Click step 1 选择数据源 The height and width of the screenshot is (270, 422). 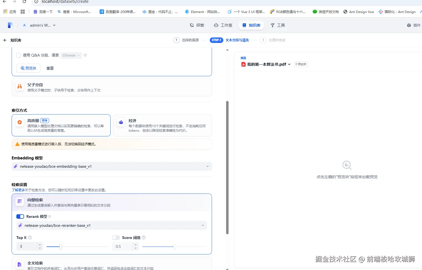click(186, 40)
